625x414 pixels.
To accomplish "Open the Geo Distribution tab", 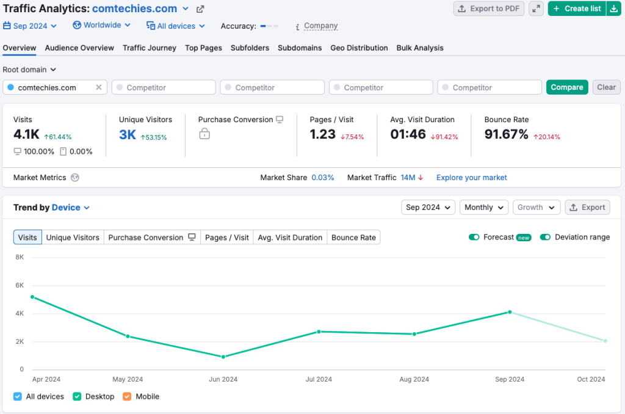I will point(359,48).
